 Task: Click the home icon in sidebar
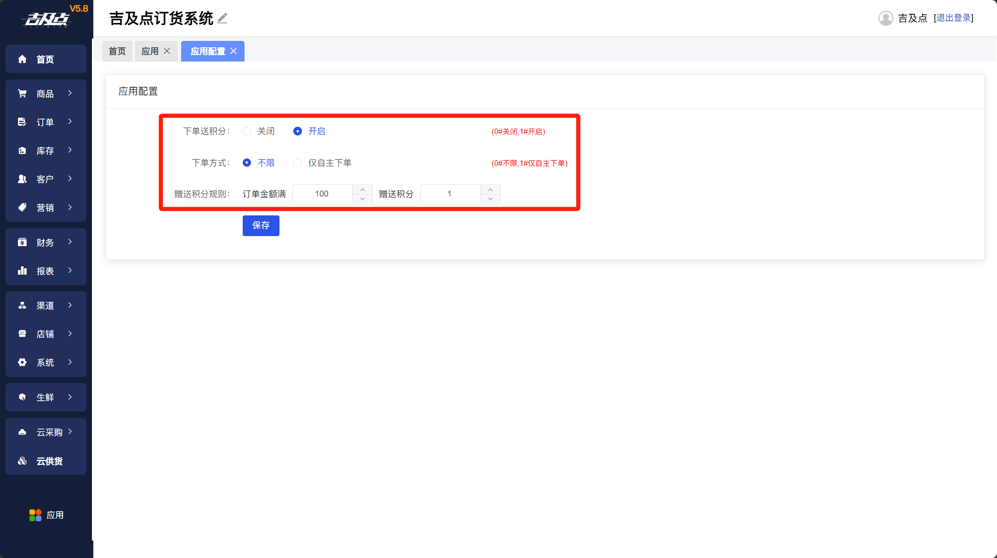[x=22, y=59]
